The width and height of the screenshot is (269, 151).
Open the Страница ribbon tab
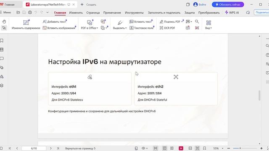tap(93, 13)
